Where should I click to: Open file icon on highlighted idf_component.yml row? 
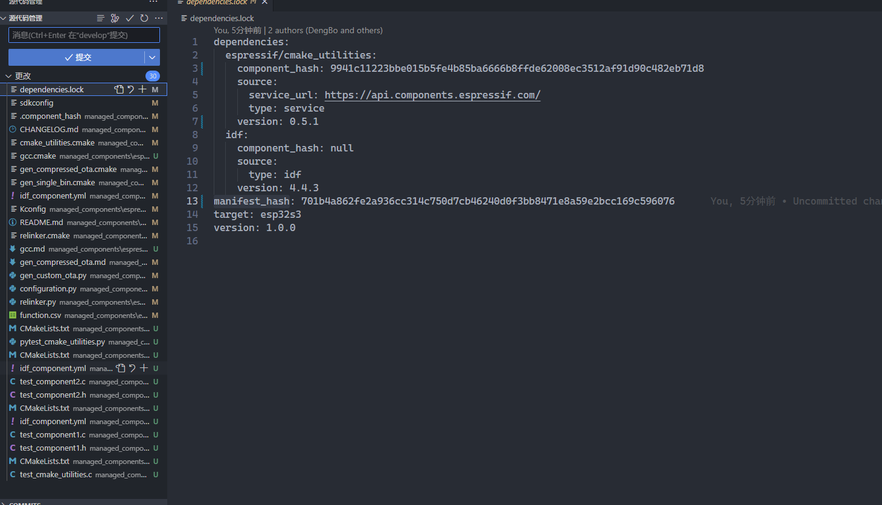pos(121,368)
